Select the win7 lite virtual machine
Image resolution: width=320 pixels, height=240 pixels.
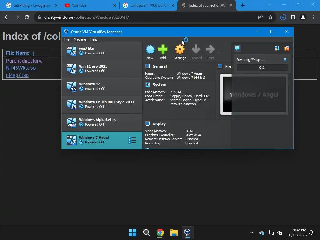coord(102,51)
